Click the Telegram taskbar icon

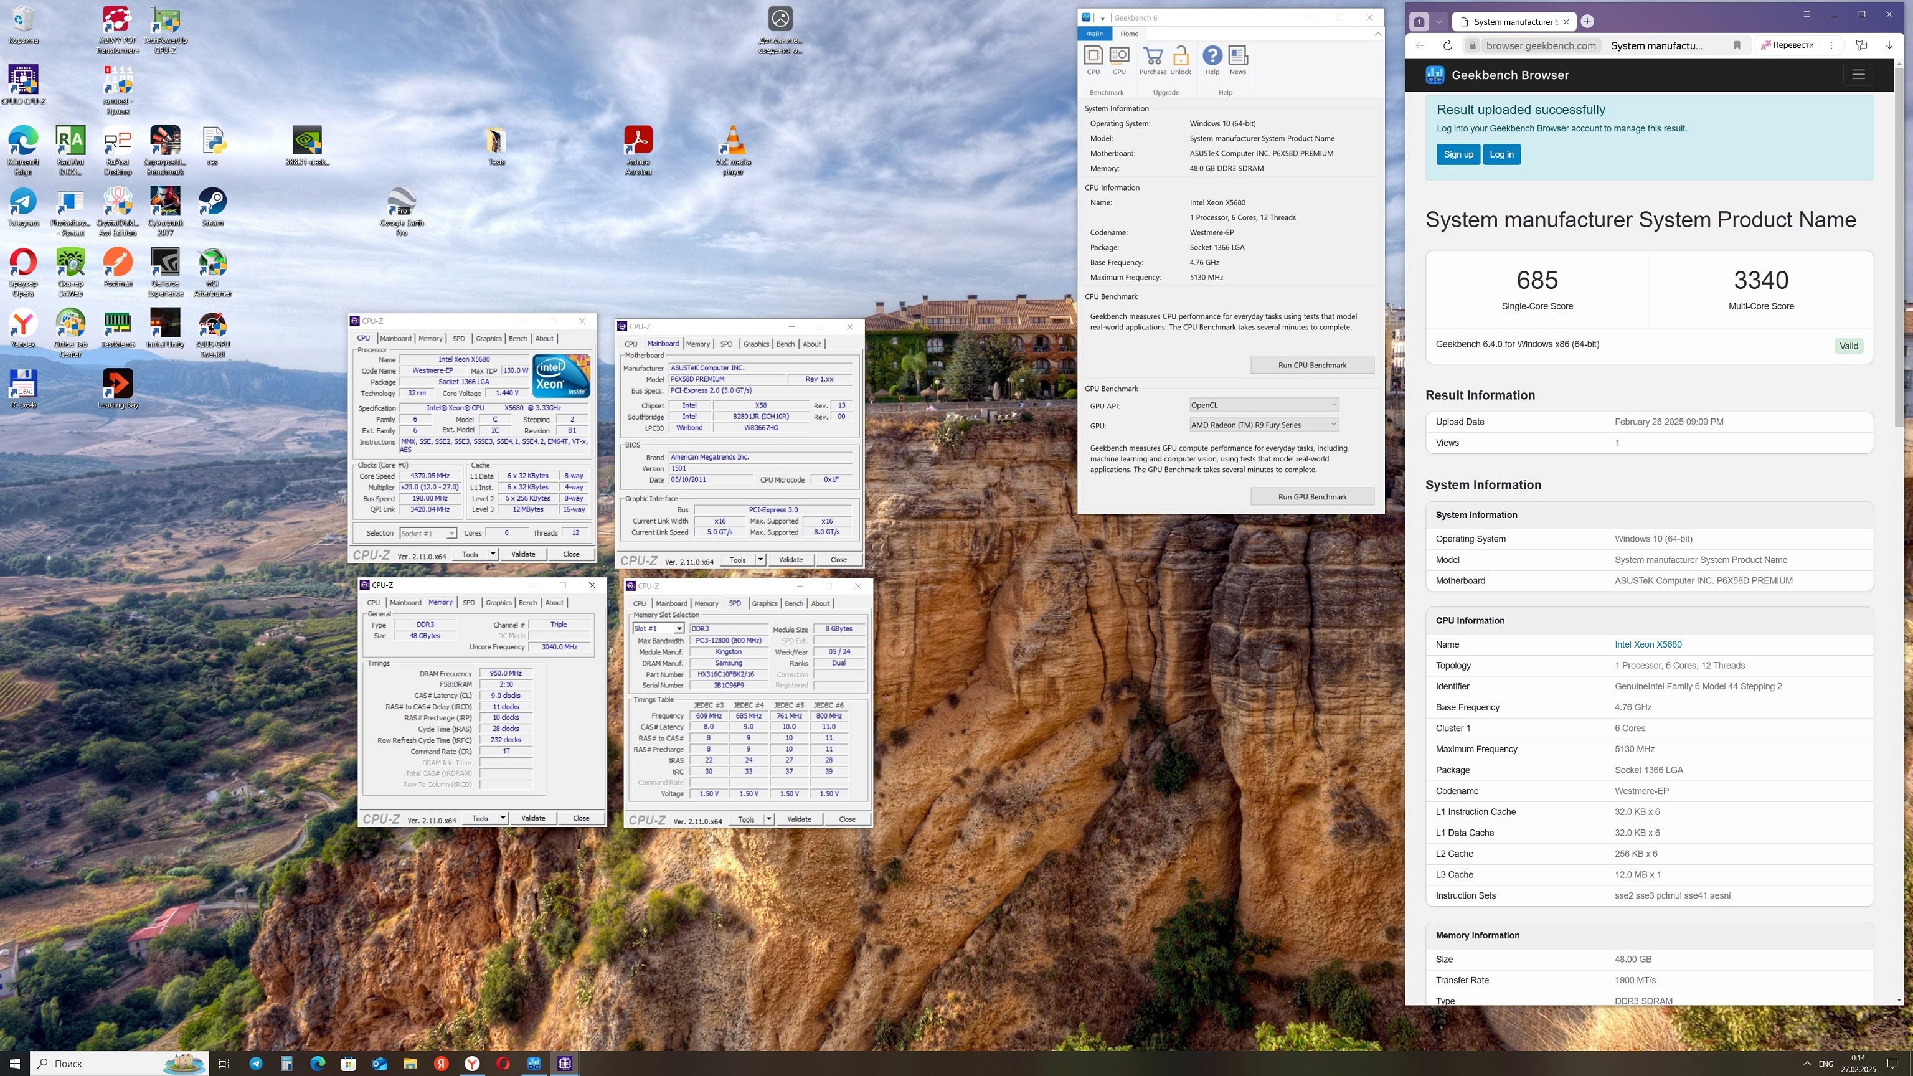(x=255, y=1064)
